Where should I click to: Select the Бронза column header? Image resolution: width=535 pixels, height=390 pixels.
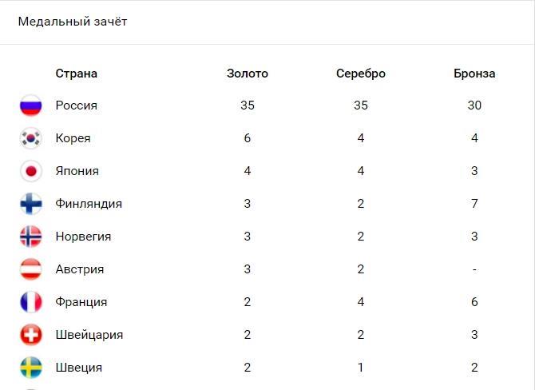(x=474, y=74)
